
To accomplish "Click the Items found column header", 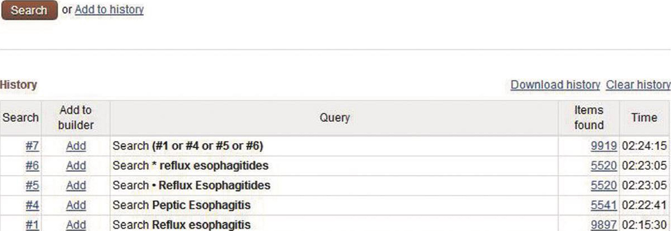I will coord(589,117).
